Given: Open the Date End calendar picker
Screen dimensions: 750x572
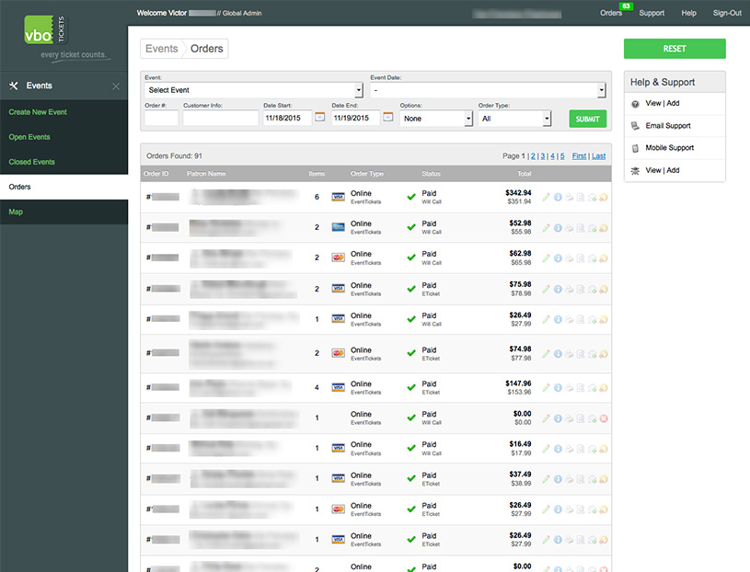Looking at the screenshot, I should tap(388, 117).
